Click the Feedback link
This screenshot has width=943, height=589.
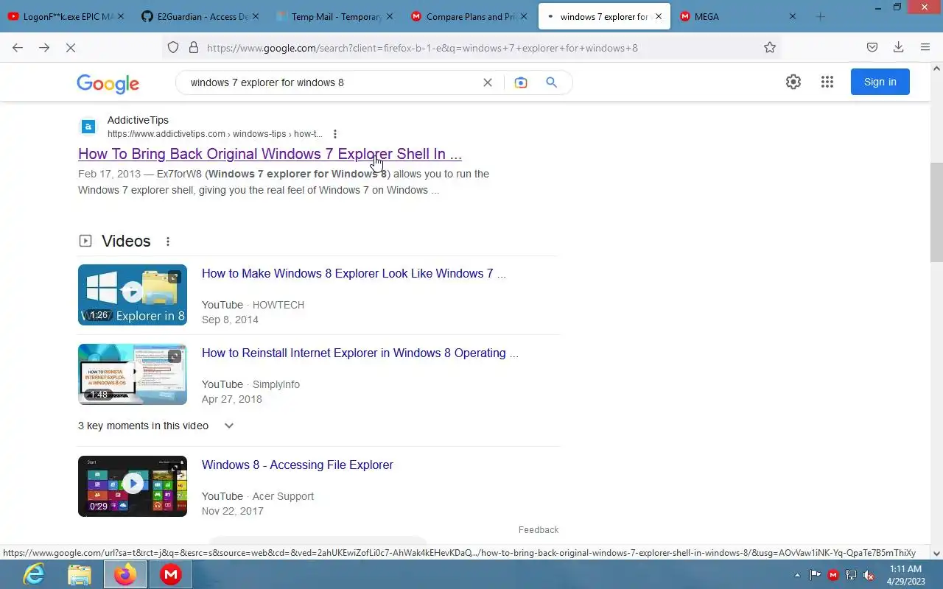pos(539,529)
